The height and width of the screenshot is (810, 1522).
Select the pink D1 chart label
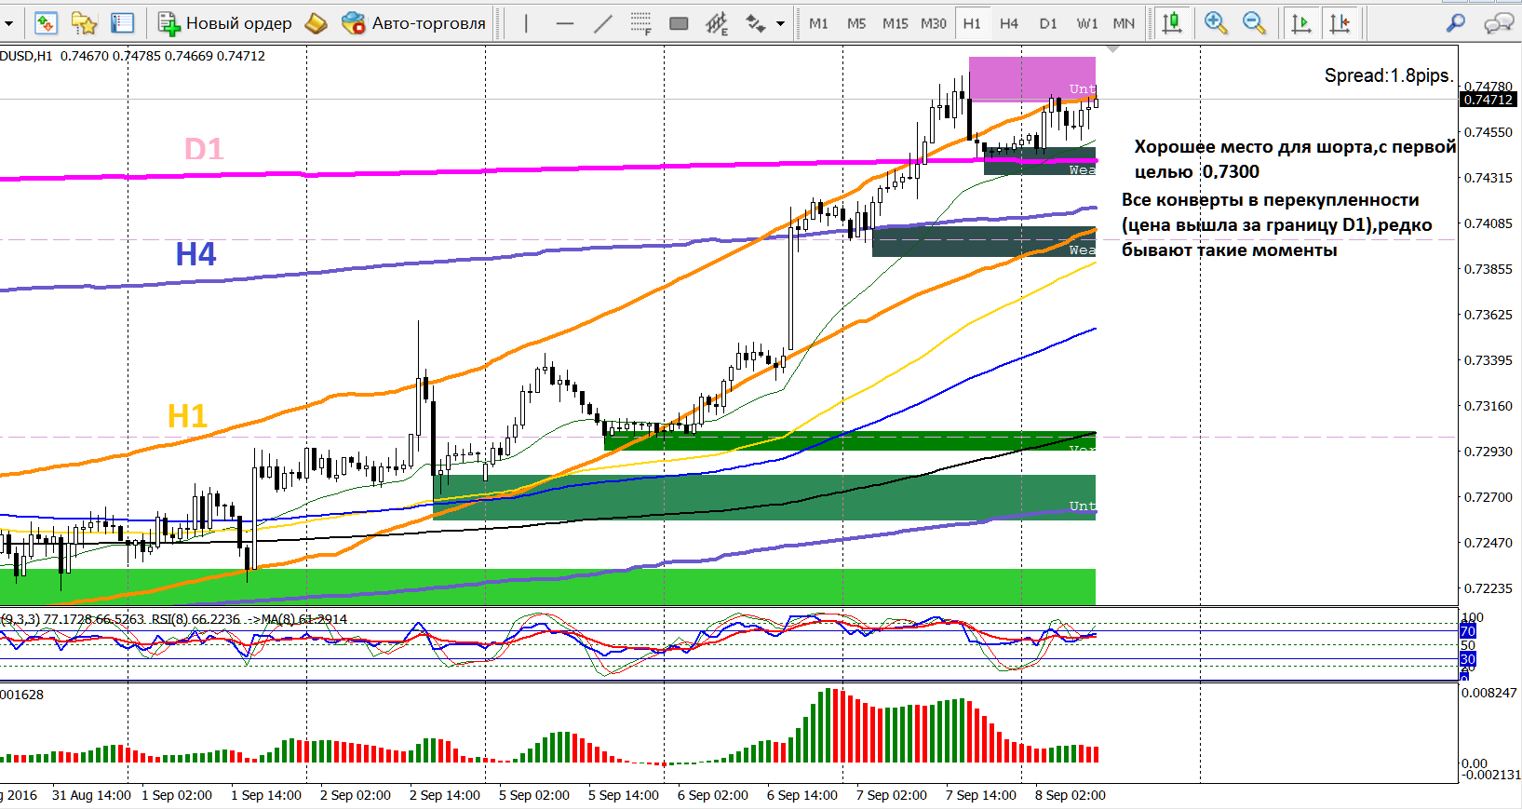coord(204,149)
